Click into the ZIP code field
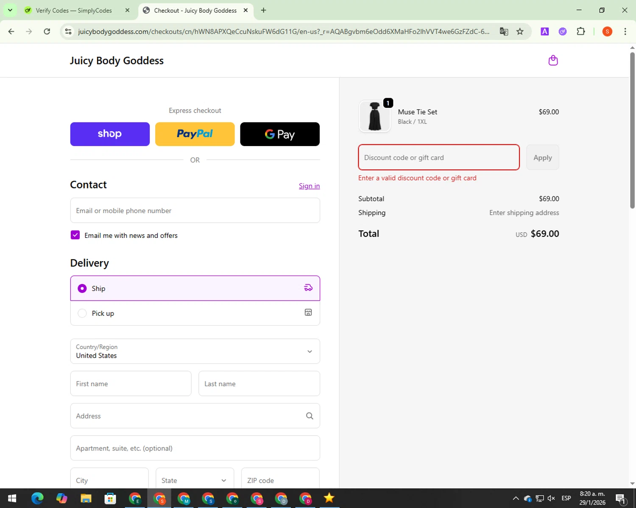Viewport: 636px width, 508px height. tap(280, 478)
